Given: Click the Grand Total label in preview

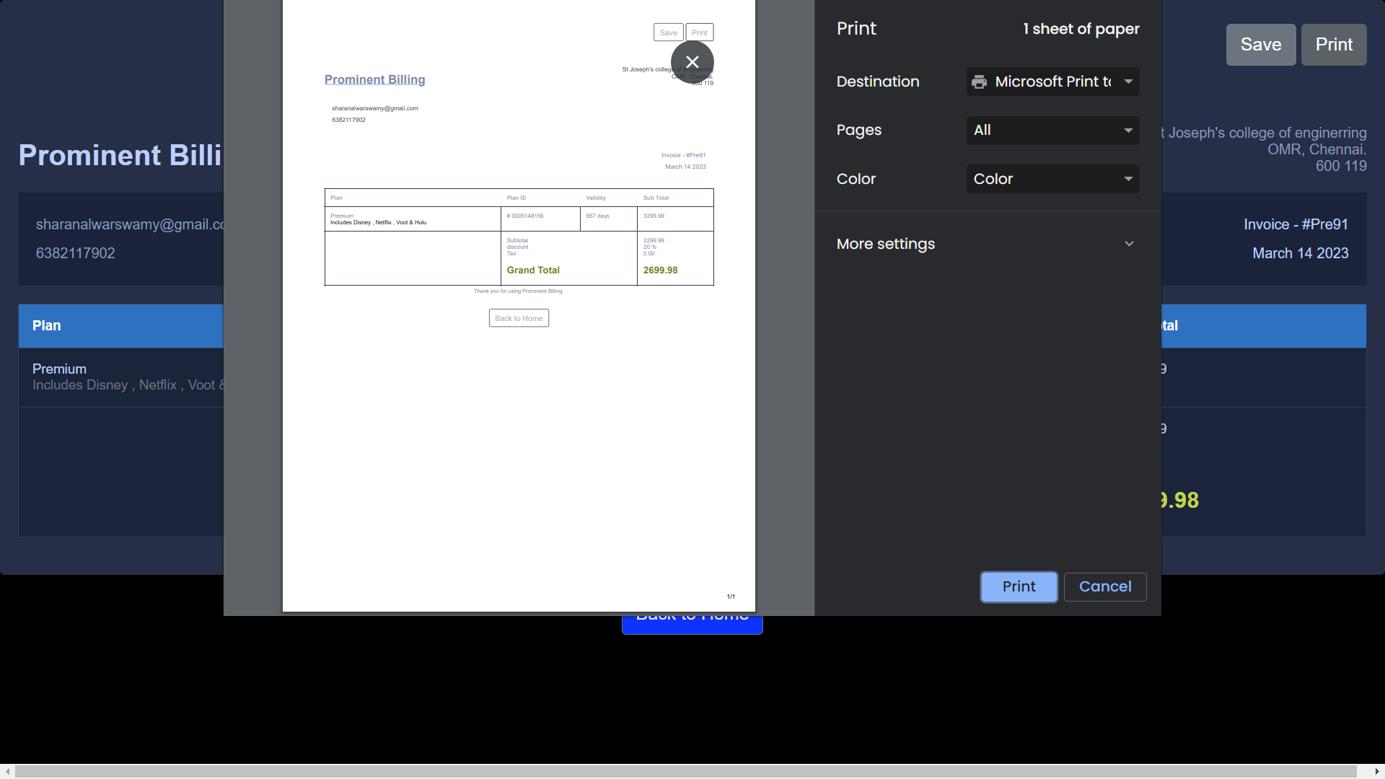Looking at the screenshot, I should [533, 270].
